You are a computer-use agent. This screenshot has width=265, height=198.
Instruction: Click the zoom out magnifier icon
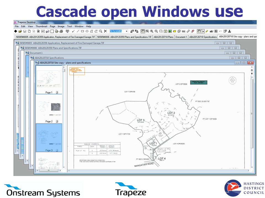point(156,31)
